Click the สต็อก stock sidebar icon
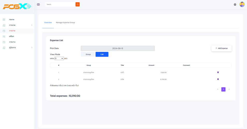This screenshot has width=247, height=129. coord(4,37)
